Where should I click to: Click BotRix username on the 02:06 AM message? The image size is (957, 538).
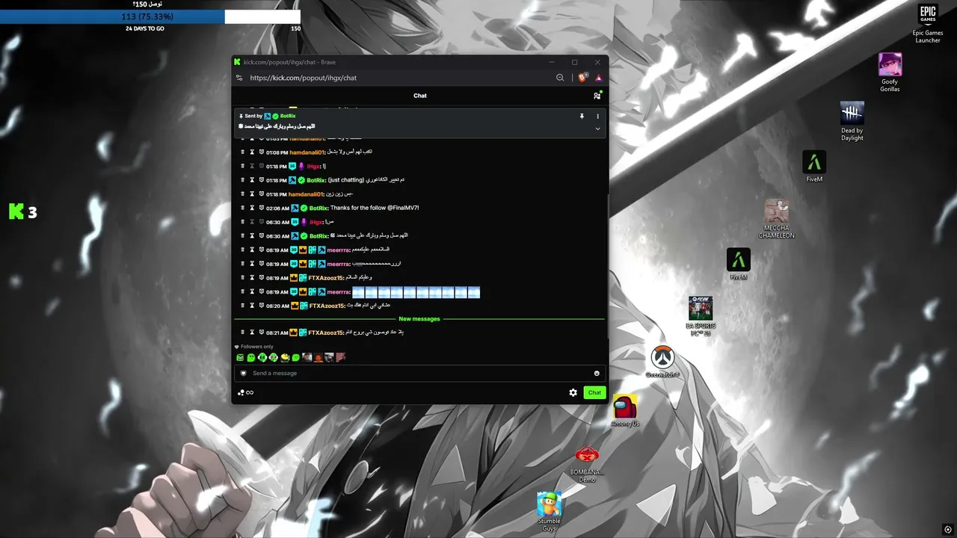[x=318, y=208]
